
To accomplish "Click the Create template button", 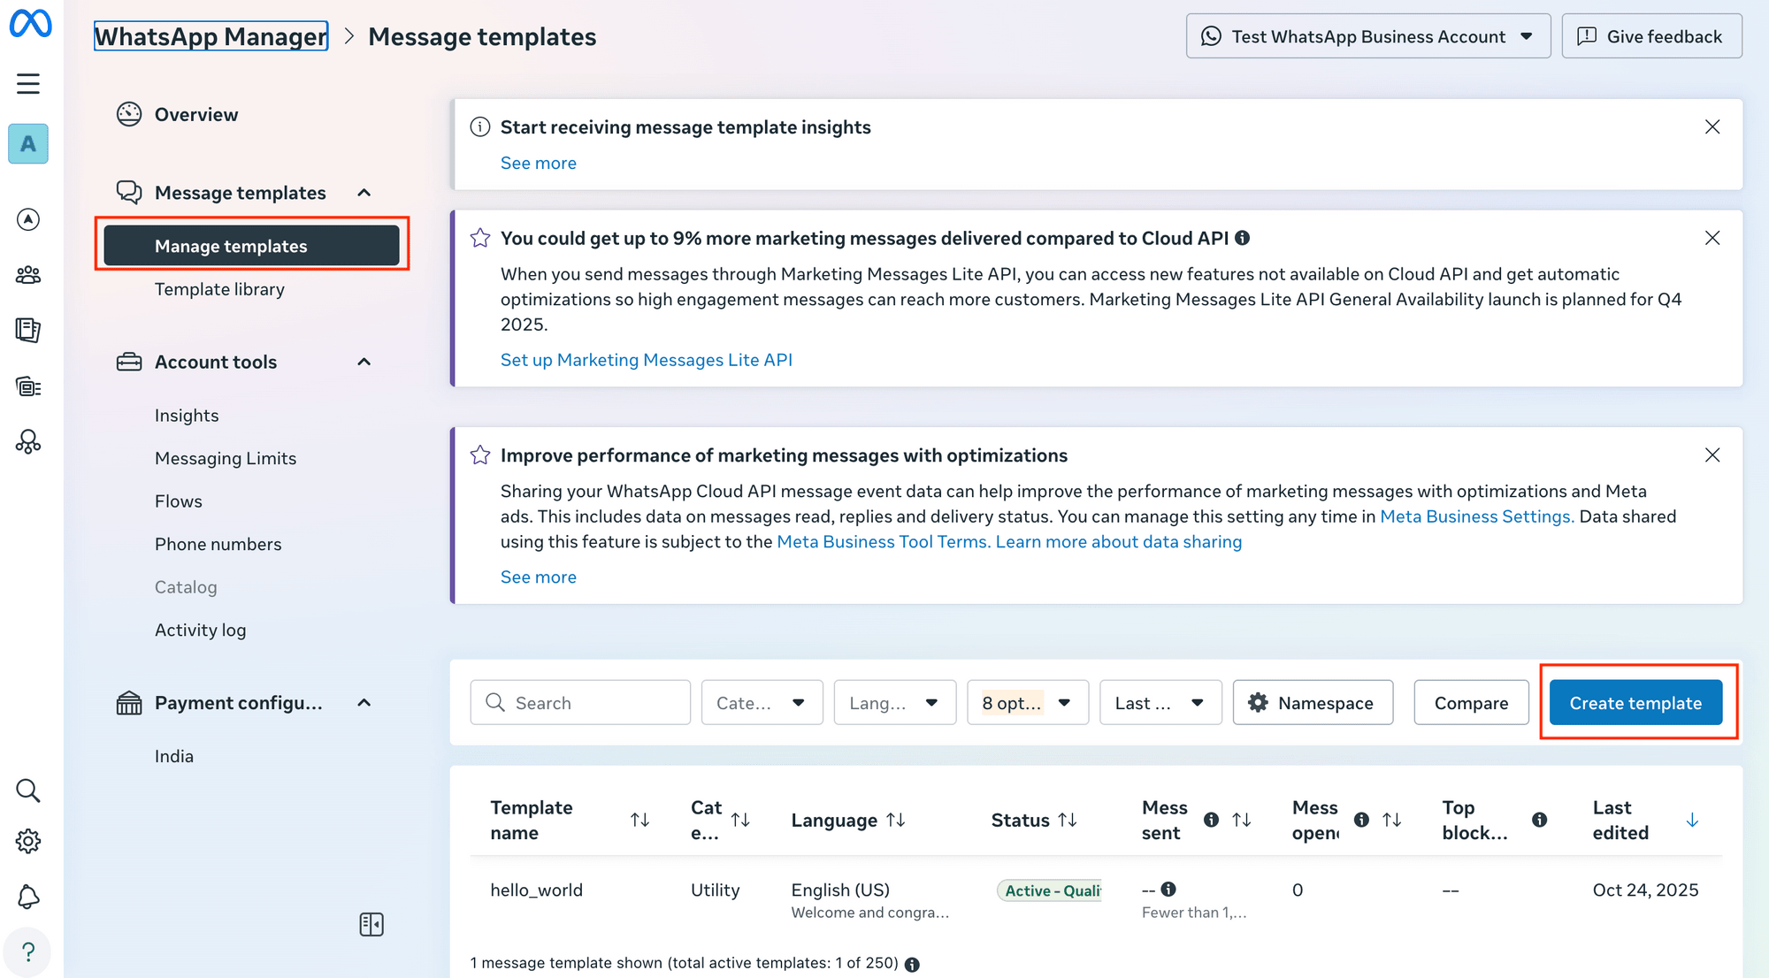I will point(1635,703).
